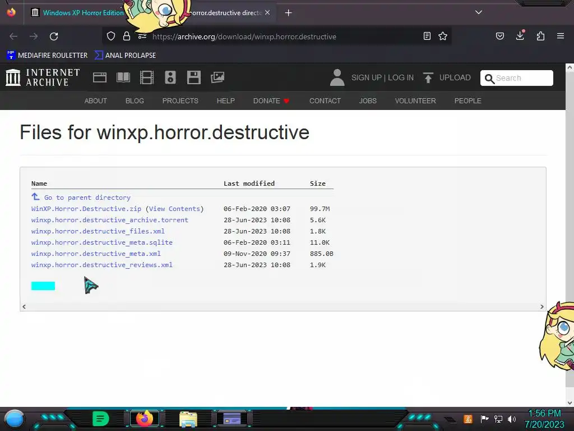Open the PEOPLE menu item
This screenshot has height=431, width=574.
468,101
